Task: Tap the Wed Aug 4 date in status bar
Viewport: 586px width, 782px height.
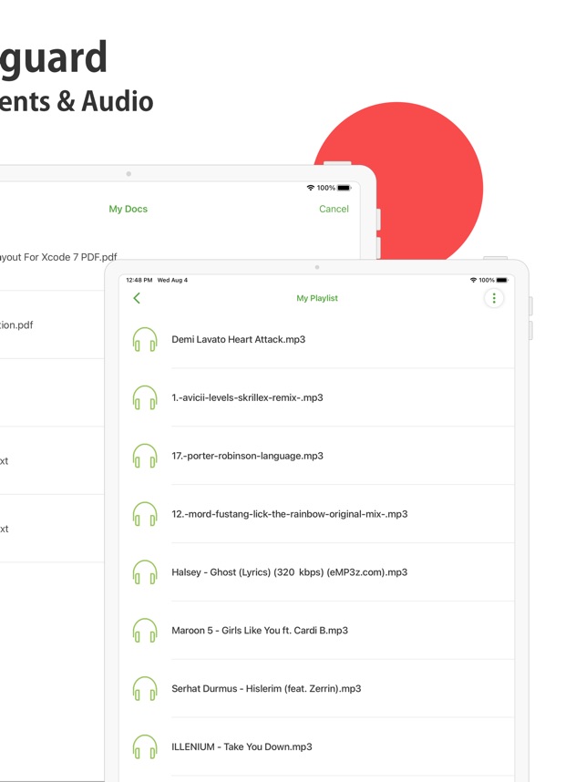Action: tap(172, 281)
